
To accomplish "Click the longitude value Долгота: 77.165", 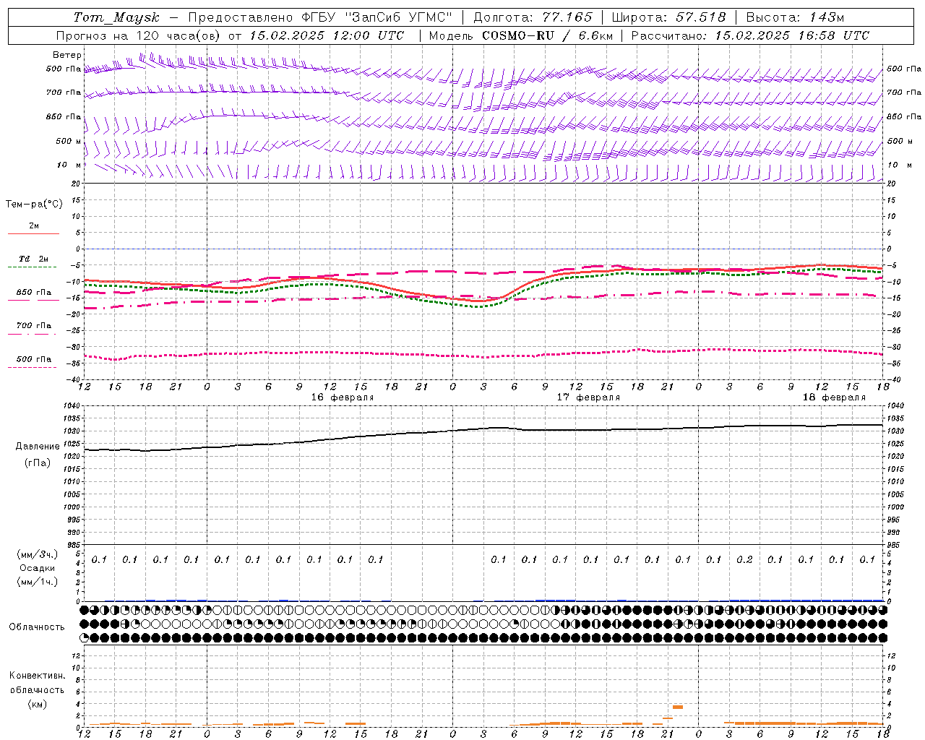I will (x=533, y=17).
